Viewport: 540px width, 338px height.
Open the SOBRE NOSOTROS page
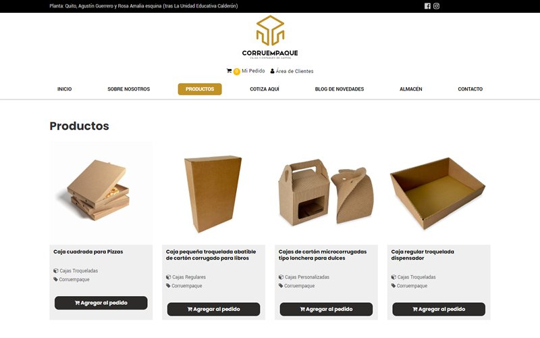point(129,89)
